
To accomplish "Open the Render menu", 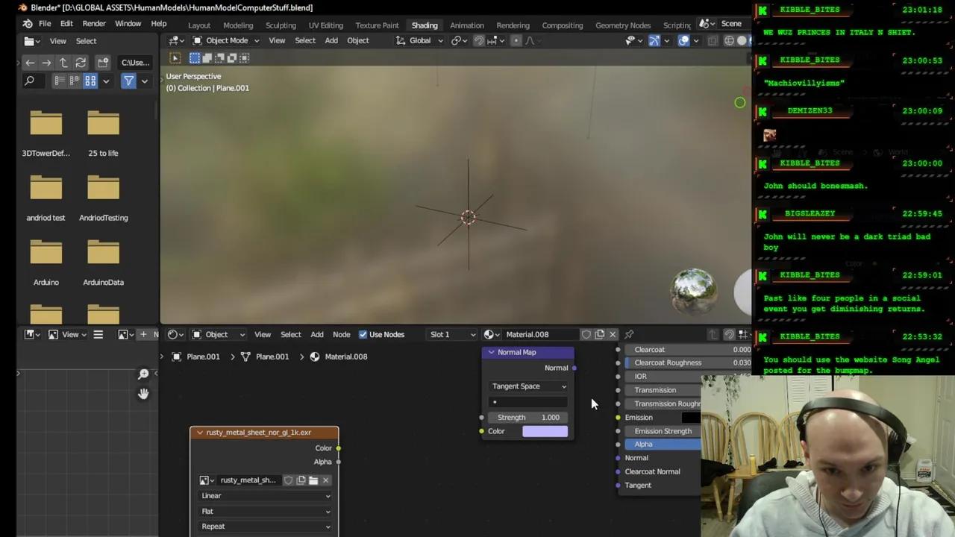I will pos(94,24).
